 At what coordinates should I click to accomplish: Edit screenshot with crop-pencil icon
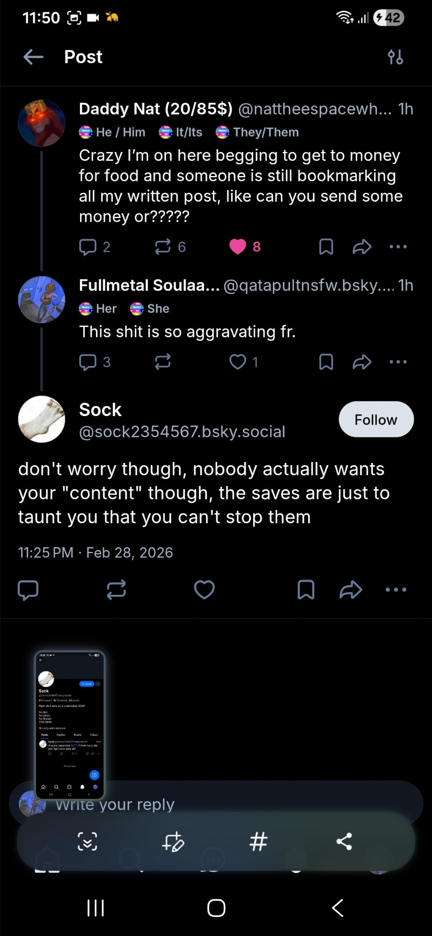pyautogui.click(x=173, y=841)
